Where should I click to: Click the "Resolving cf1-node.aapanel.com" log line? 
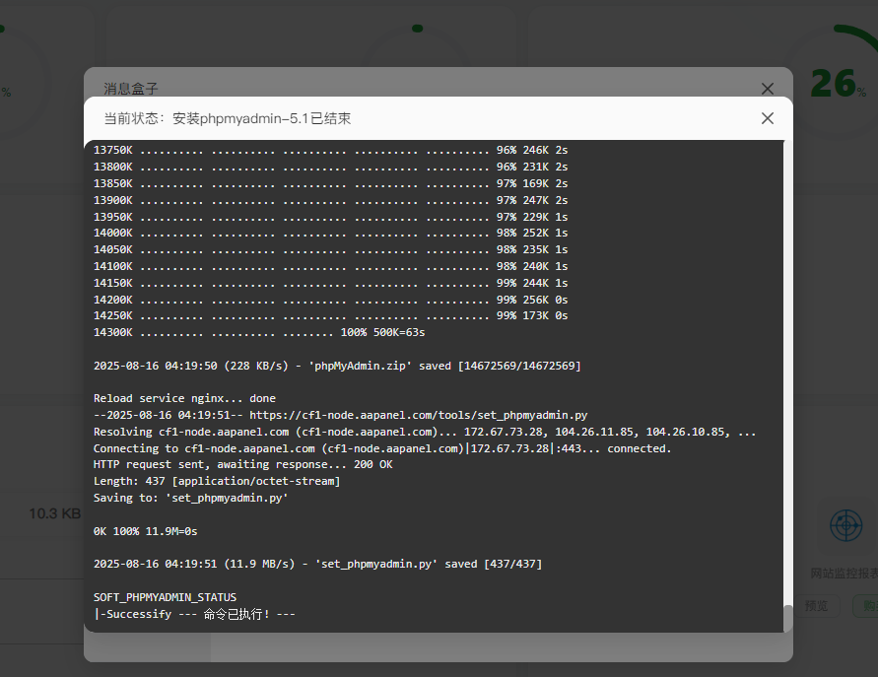[x=425, y=432]
